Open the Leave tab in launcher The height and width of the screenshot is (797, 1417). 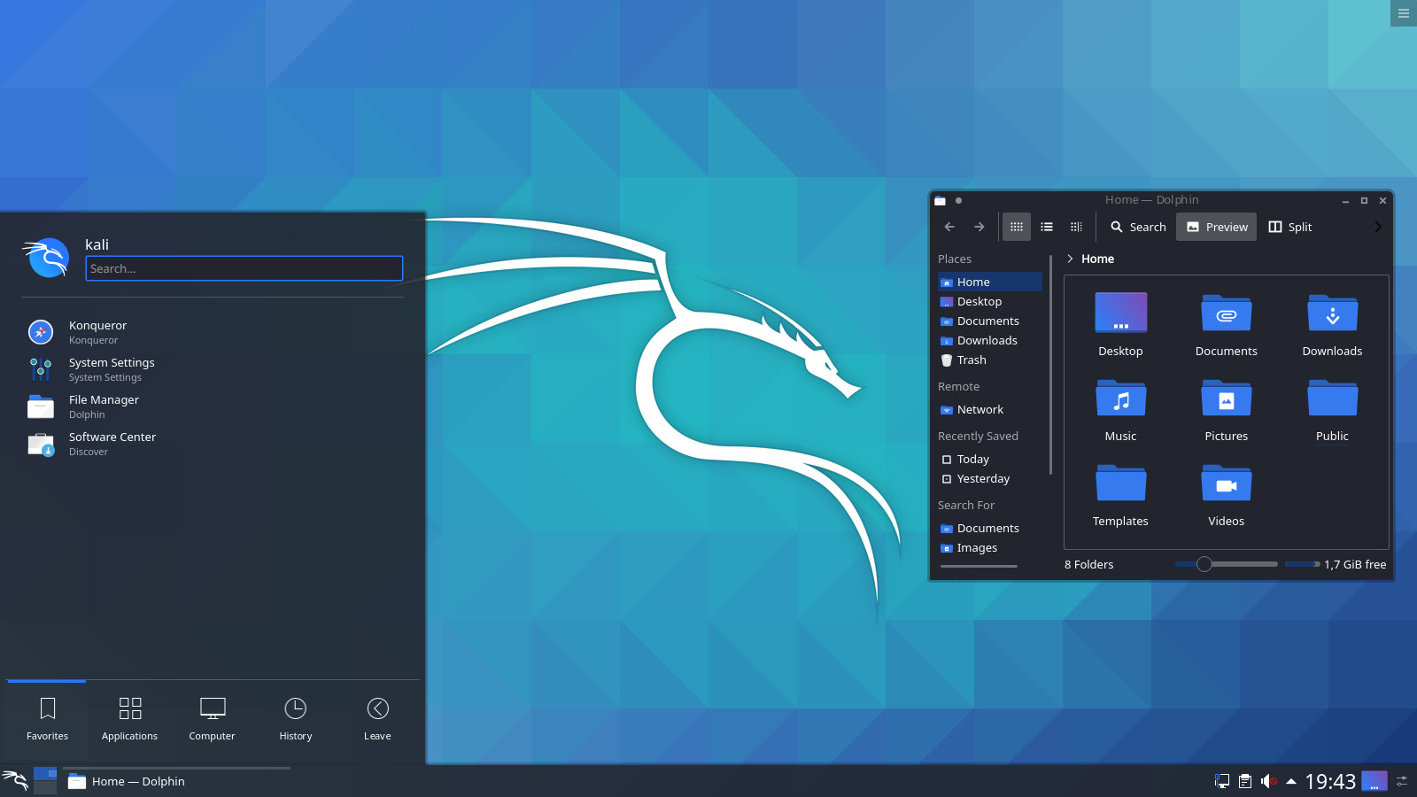click(x=377, y=718)
